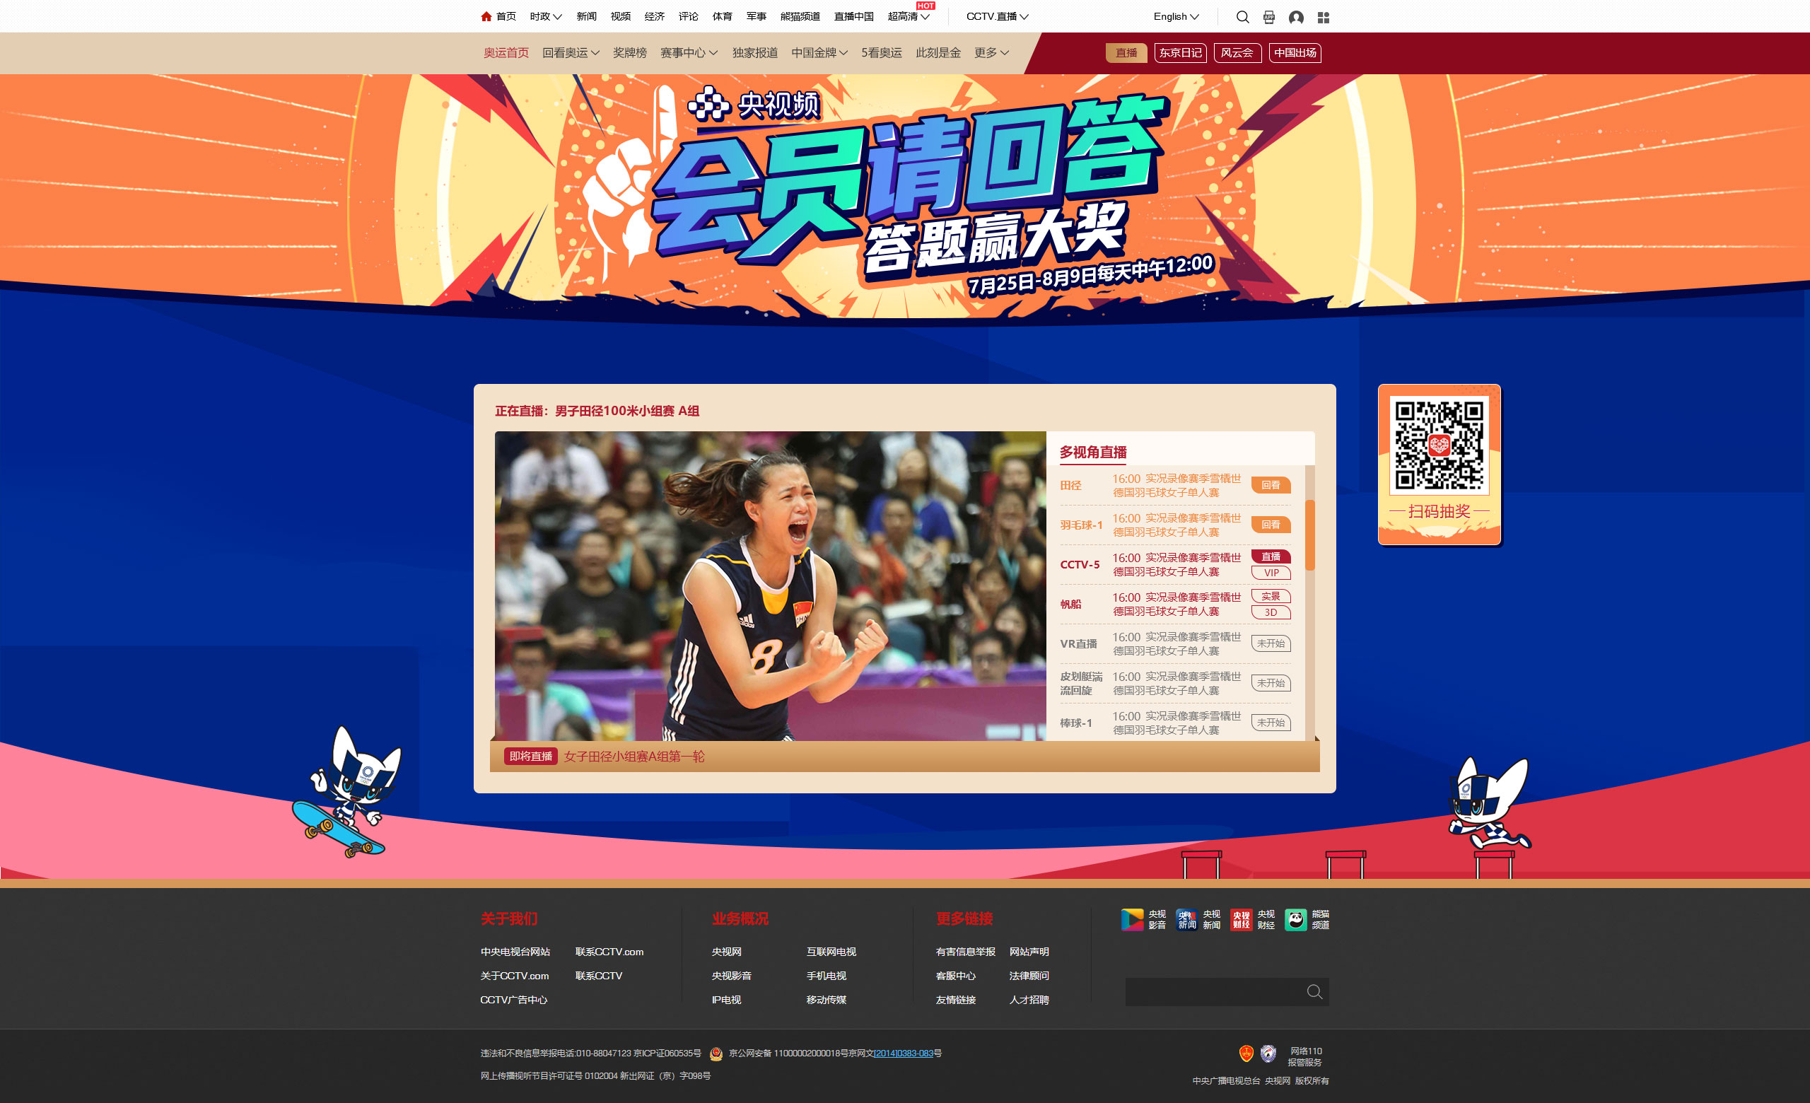Expand the 更多 dropdown in Olympic nav
1810x1103 pixels.
tap(992, 53)
